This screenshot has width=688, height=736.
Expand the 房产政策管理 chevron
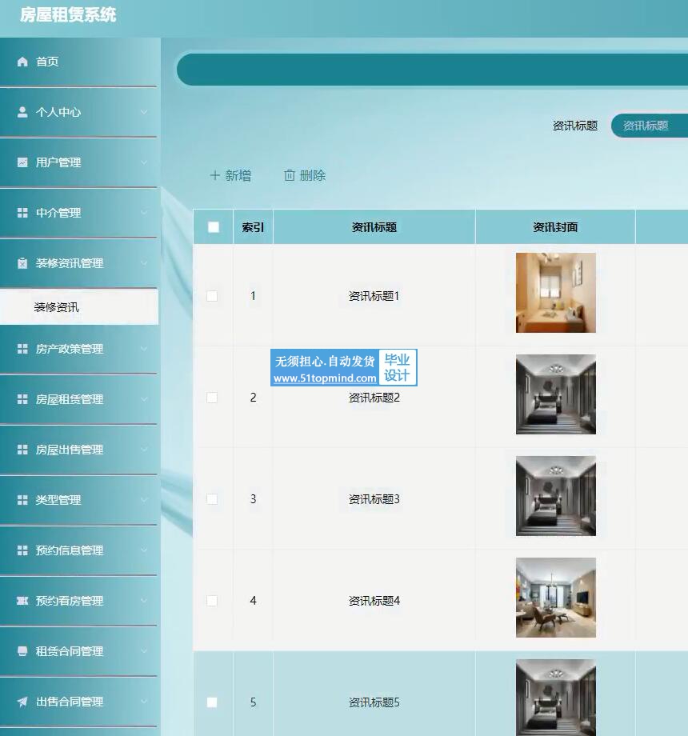(144, 349)
